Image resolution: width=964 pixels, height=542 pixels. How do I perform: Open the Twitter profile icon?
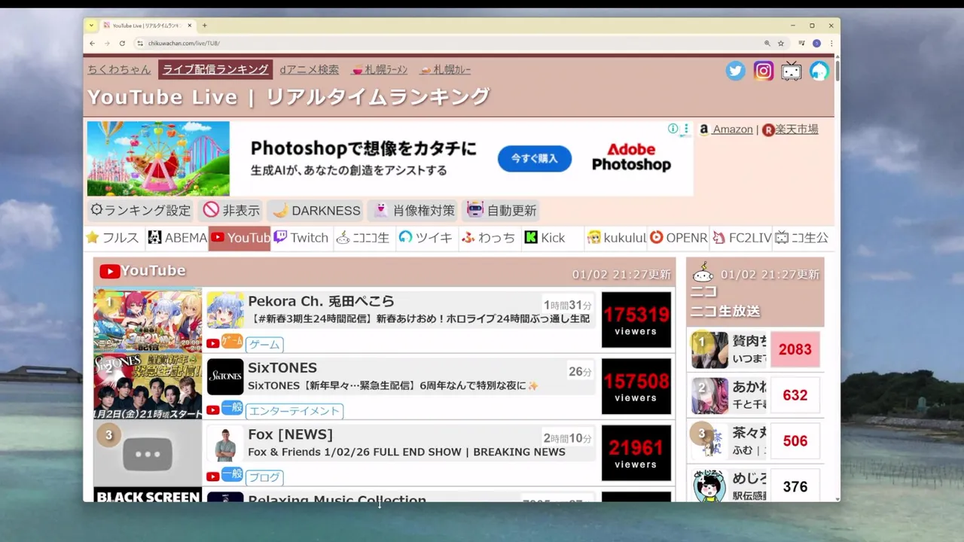point(736,71)
